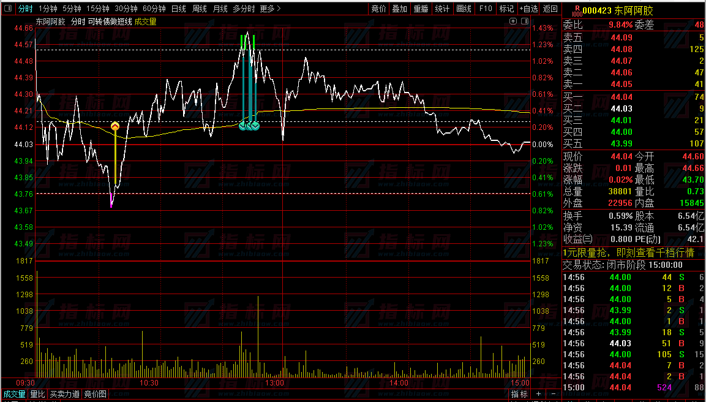Click the 净资 value 15.39
The image size is (706, 402).
(622, 228)
